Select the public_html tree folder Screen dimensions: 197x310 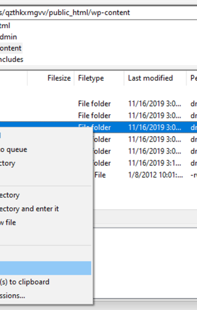pyautogui.click(x=5, y=25)
